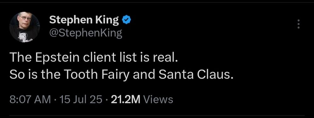The image size is (314, 118).
Task: Open the @StephenKing handle link
Action: [x=85, y=33]
